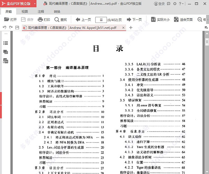Viewport: 209px width, 174px height.
Task: Show the bookmarks outline panel icon
Action: pos(6,43)
